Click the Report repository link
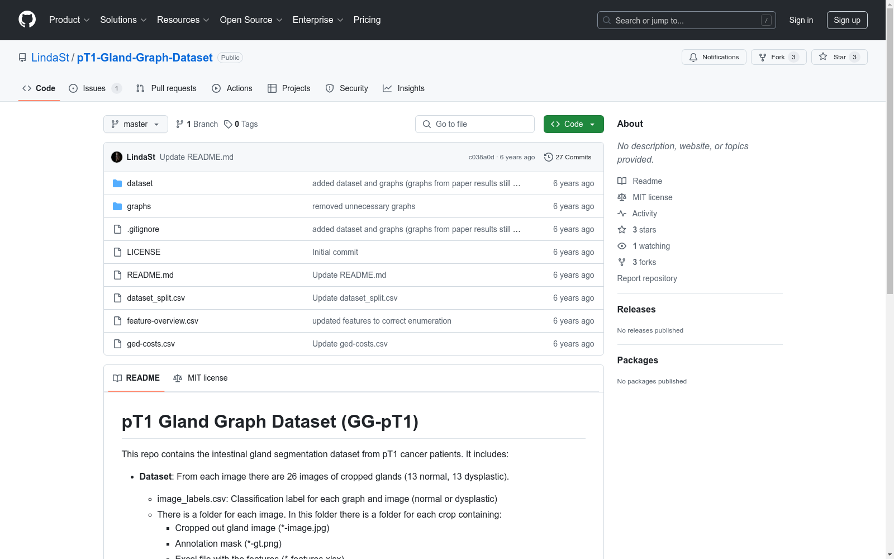The width and height of the screenshot is (894, 559). pyautogui.click(x=647, y=278)
